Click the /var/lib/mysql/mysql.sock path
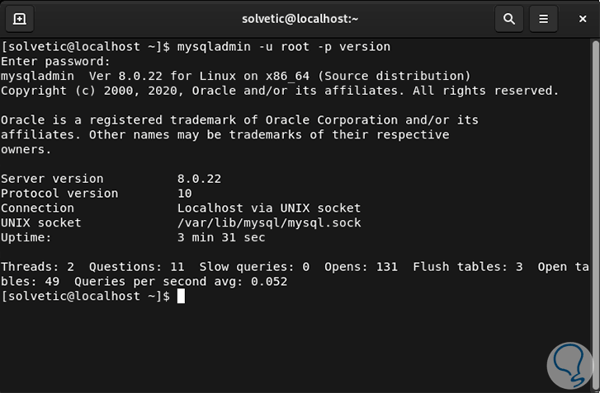 point(269,223)
